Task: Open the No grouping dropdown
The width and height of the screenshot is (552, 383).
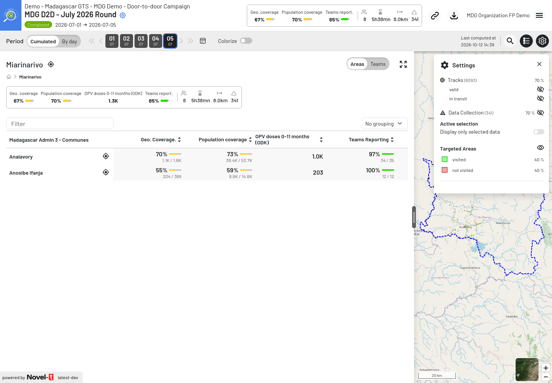Action: 385,124
